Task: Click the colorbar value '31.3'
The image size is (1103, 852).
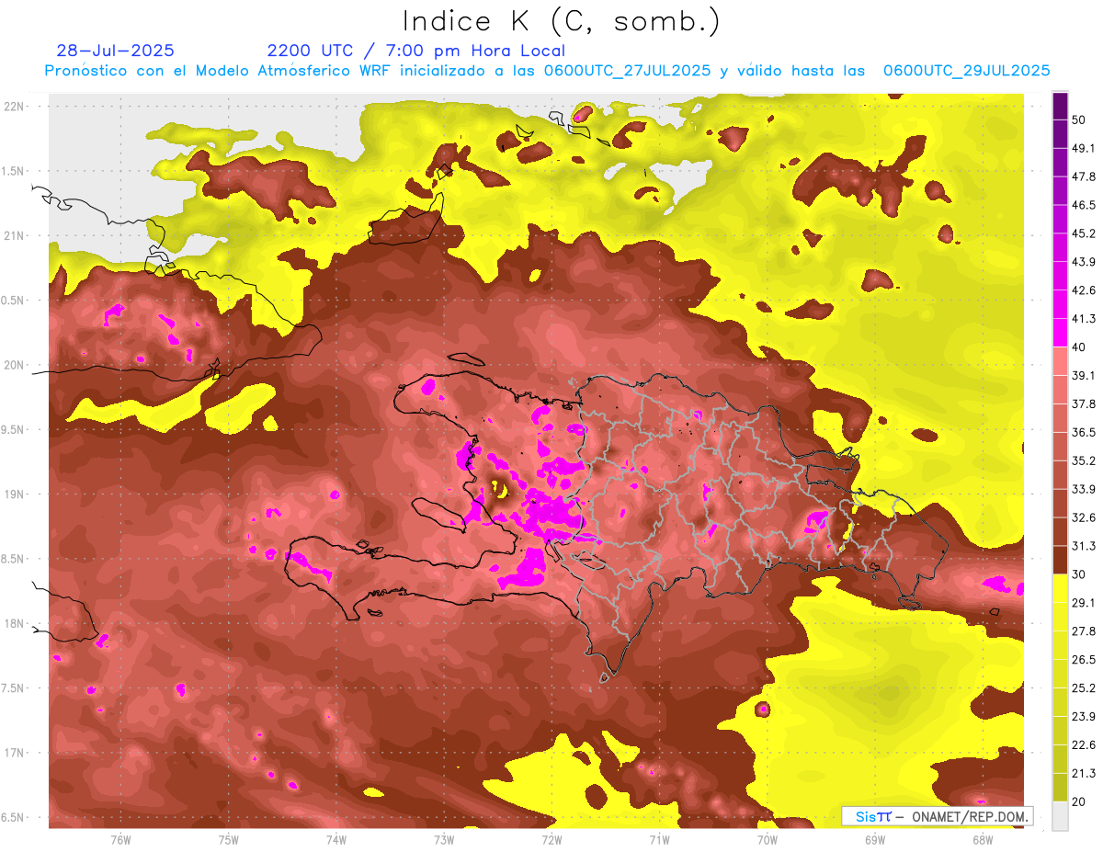Action: click(1084, 546)
